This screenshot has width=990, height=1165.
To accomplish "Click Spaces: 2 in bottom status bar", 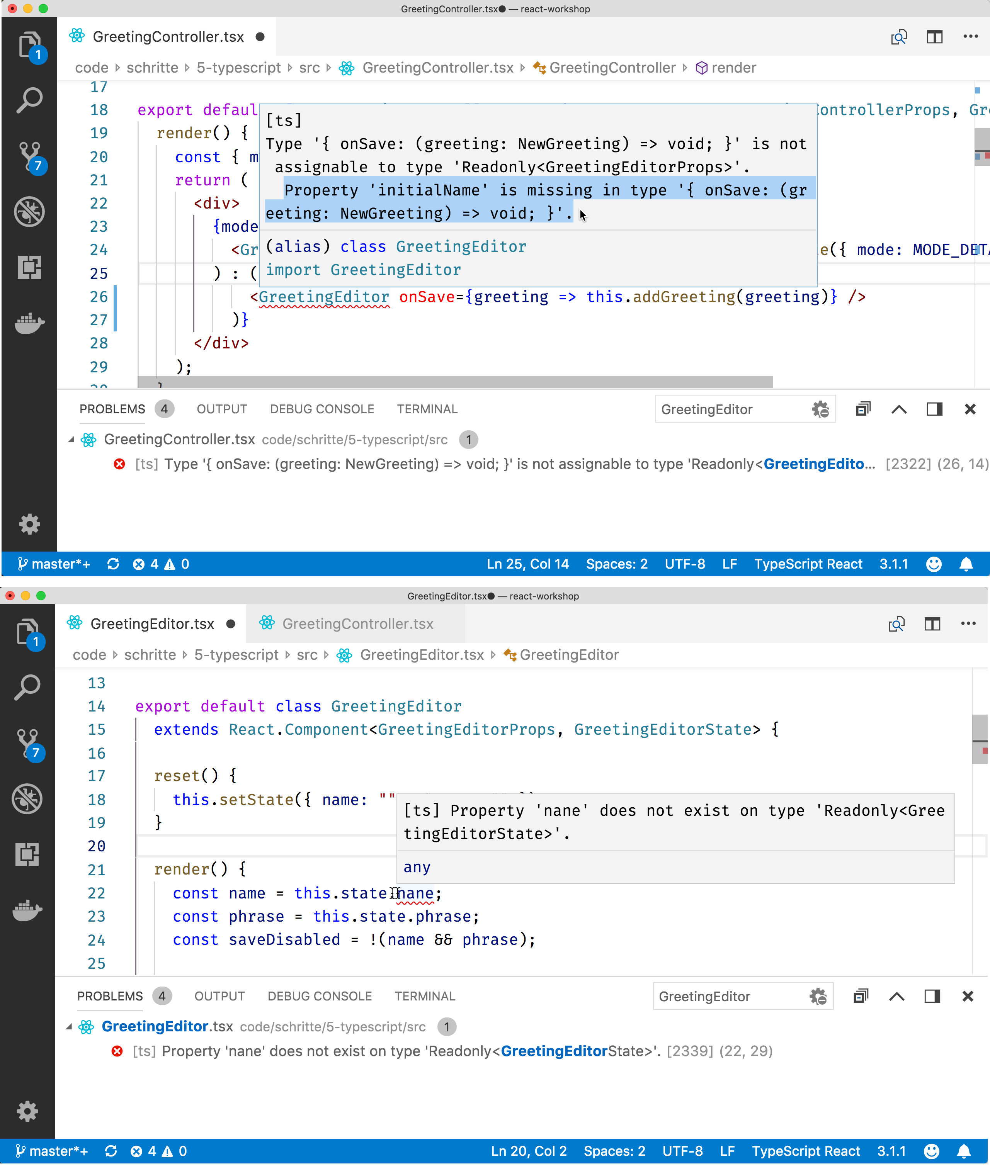I will pos(614,1151).
